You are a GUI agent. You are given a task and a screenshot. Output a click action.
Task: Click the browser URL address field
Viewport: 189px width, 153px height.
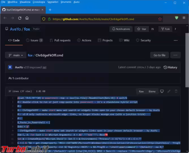click(x=99, y=19)
